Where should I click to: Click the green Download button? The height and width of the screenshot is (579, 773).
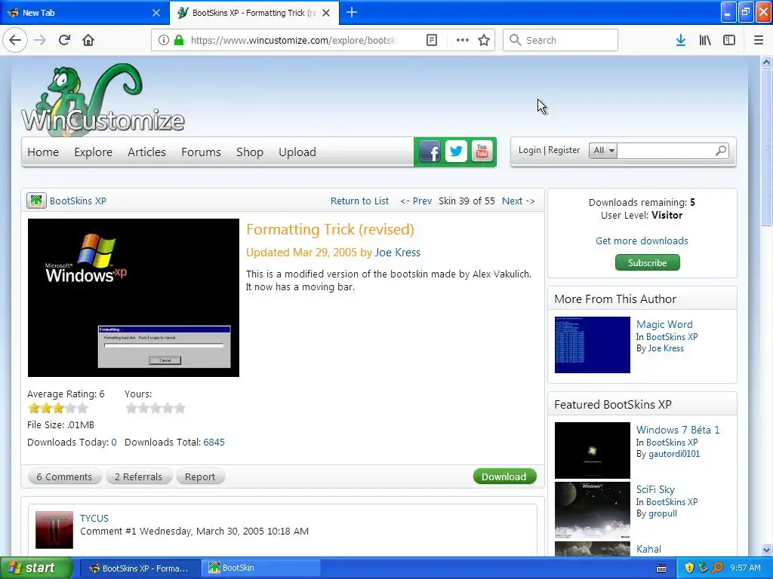coord(504,476)
